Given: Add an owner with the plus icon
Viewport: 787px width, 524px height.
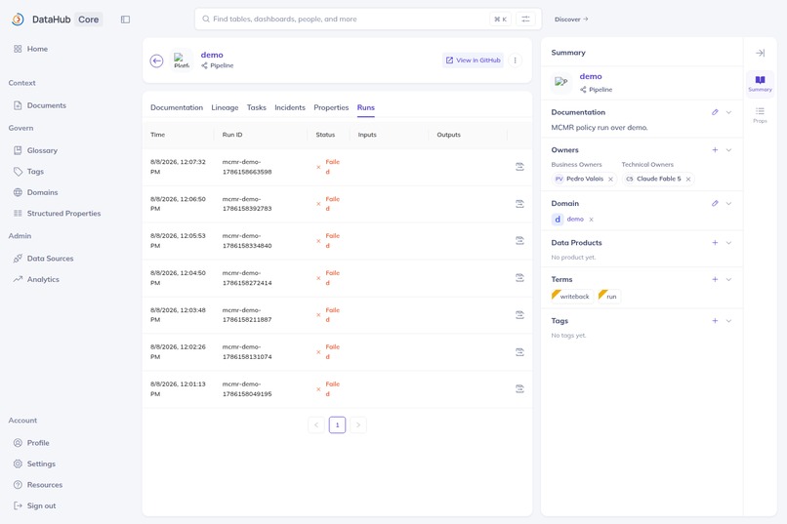Looking at the screenshot, I should pyautogui.click(x=715, y=150).
